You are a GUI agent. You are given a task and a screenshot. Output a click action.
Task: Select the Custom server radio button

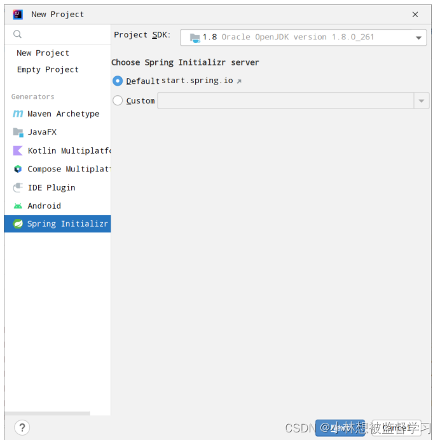tap(118, 100)
